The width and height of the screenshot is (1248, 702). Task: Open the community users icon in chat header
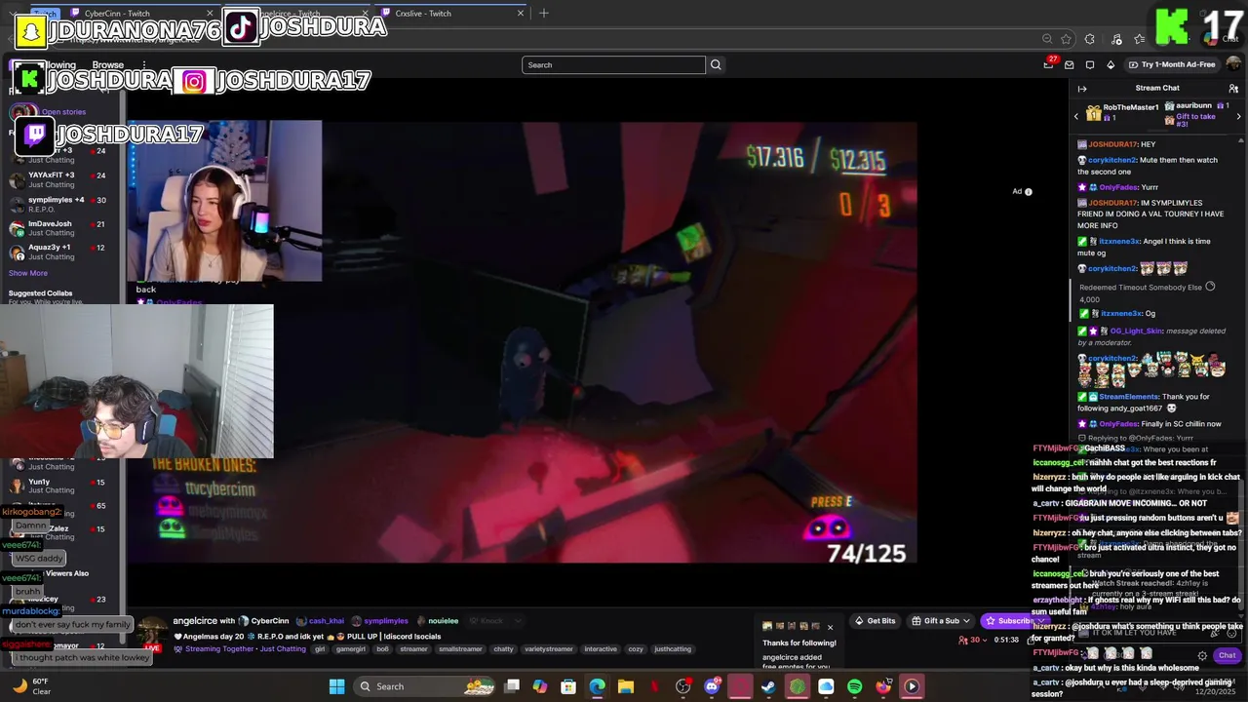[1233, 88]
